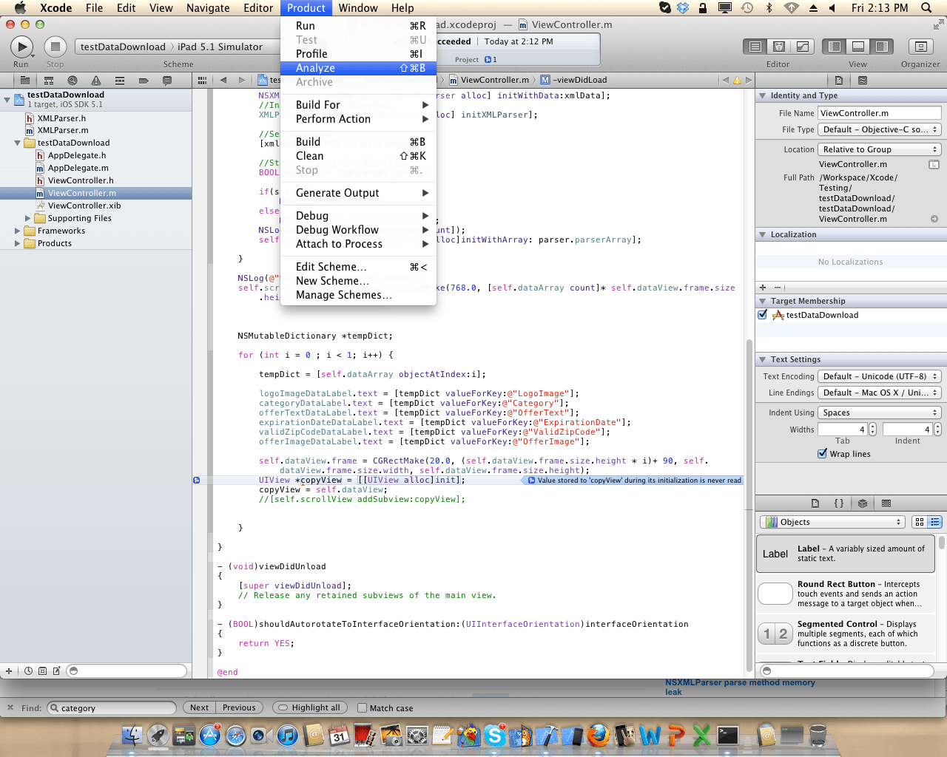The width and height of the screenshot is (947, 757).
Task: Show the File inspector
Action: [x=839, y=80]
